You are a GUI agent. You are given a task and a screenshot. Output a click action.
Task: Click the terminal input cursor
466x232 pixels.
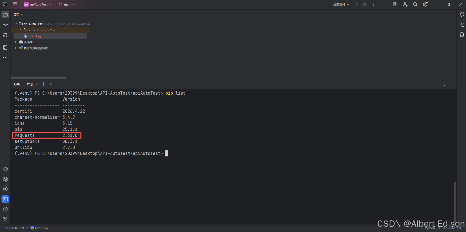click(x=167, y=153)
